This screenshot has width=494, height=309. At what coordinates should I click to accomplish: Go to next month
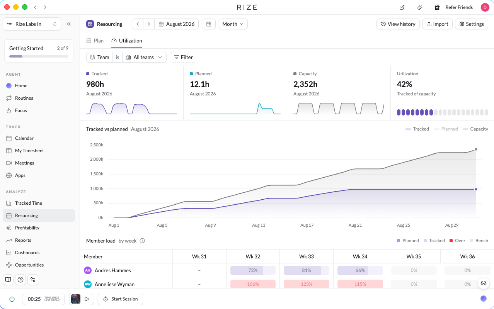coord(149,24)
